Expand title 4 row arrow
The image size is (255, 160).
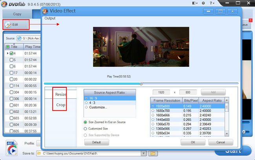tap(7, 53)
